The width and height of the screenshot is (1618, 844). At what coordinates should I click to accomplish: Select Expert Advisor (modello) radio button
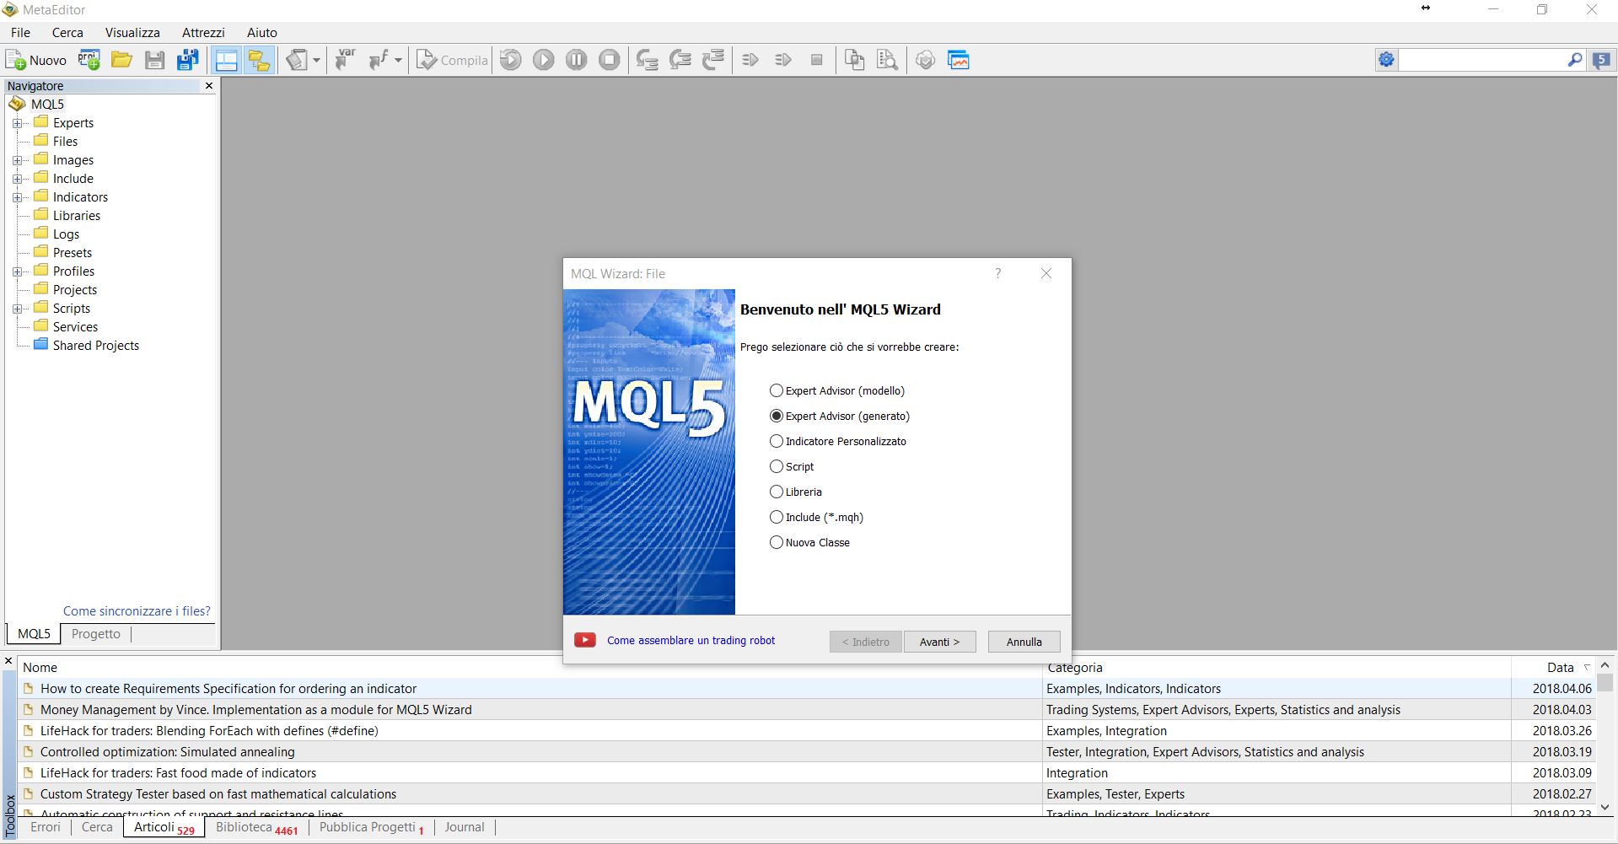tap(777, 390)
